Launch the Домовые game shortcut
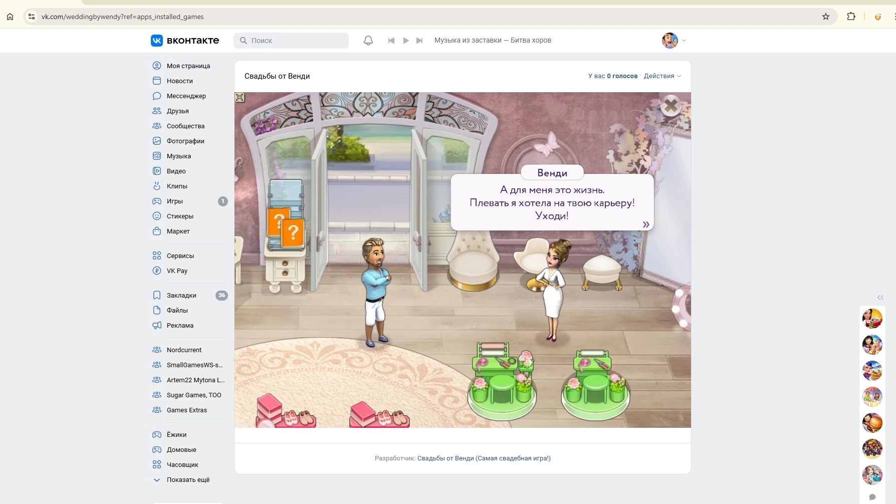Viewport: 896px width, 504px height. point(181,449)
